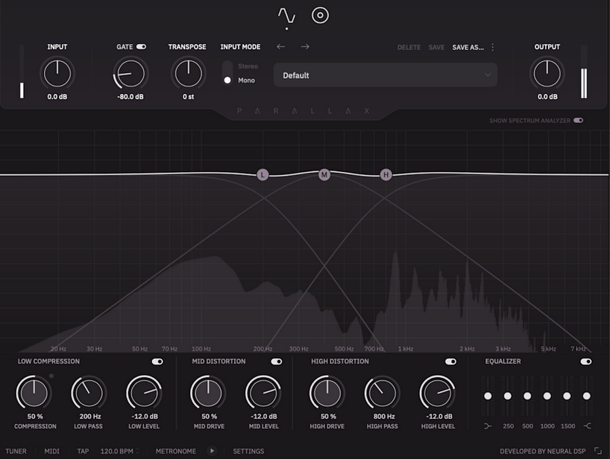Click the equalizer low shelf filter icon
610x459 pixels.
488,426
